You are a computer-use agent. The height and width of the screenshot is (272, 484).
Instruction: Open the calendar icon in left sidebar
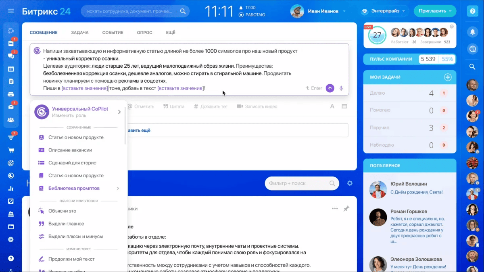[x=11, y=69]
